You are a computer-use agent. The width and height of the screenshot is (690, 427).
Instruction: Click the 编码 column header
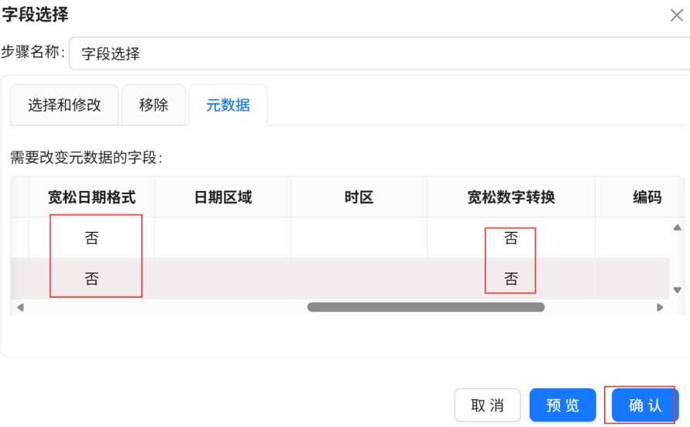point(647,197)
